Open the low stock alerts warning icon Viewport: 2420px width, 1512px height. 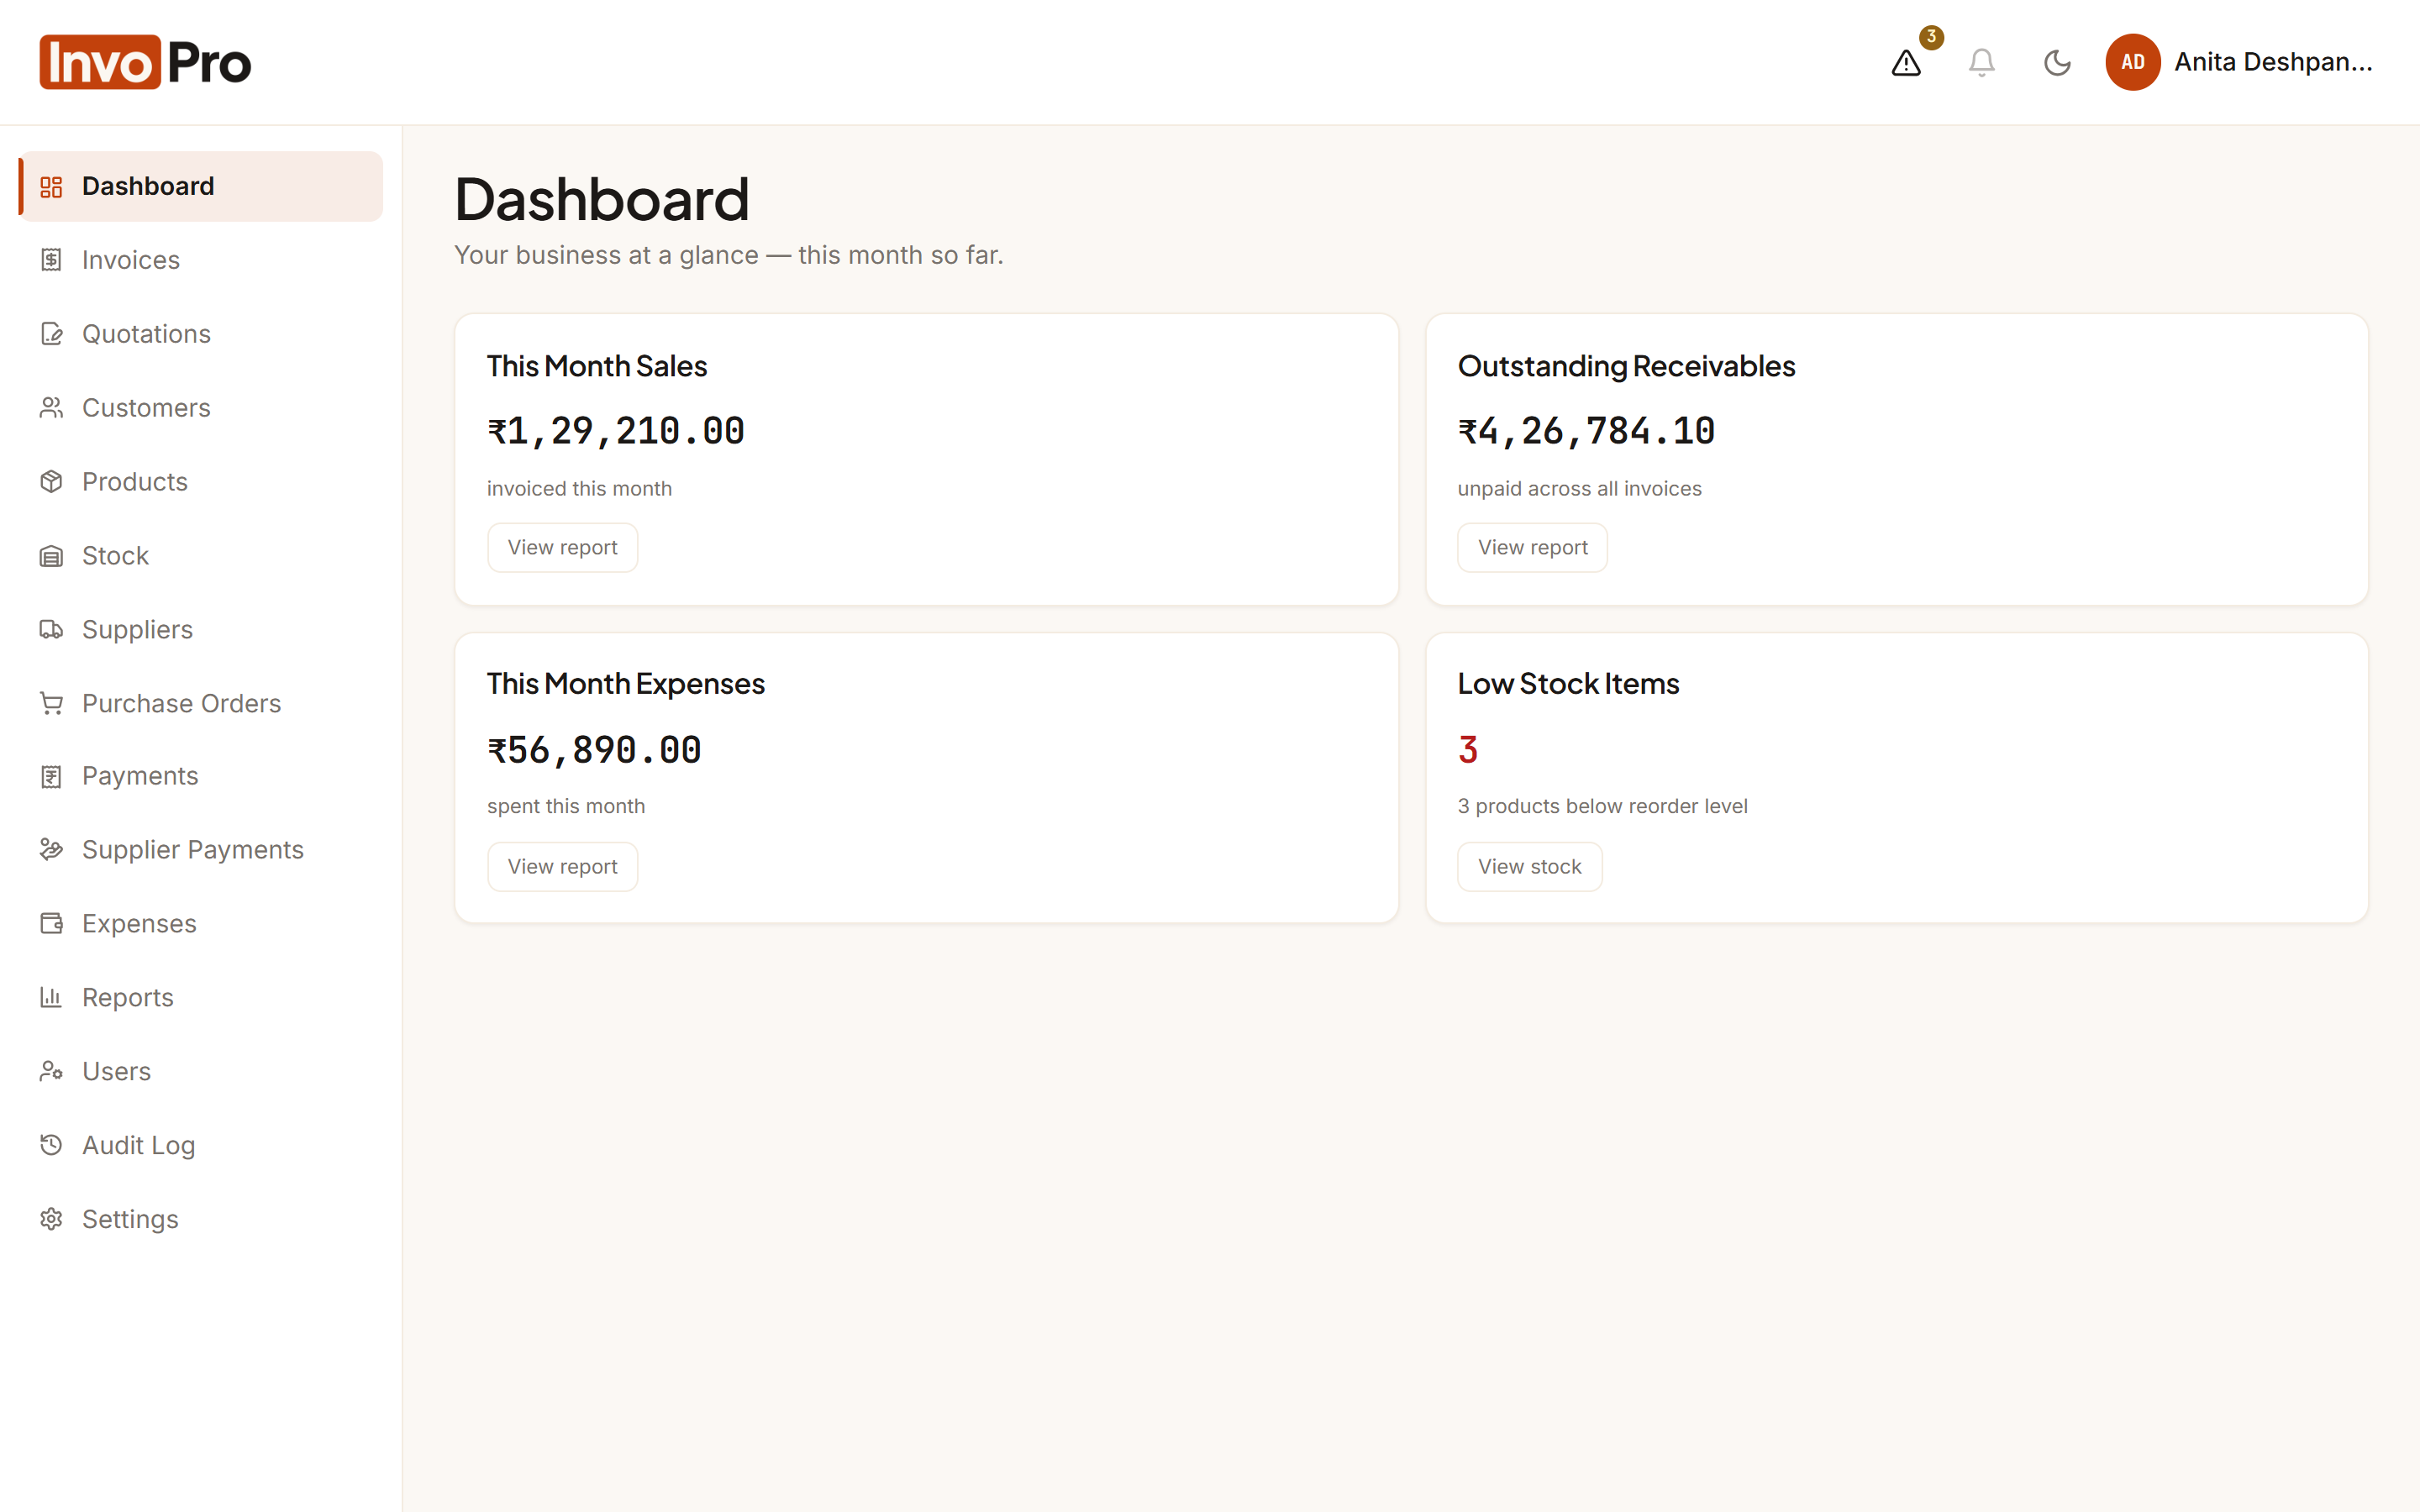(1906, 63)
